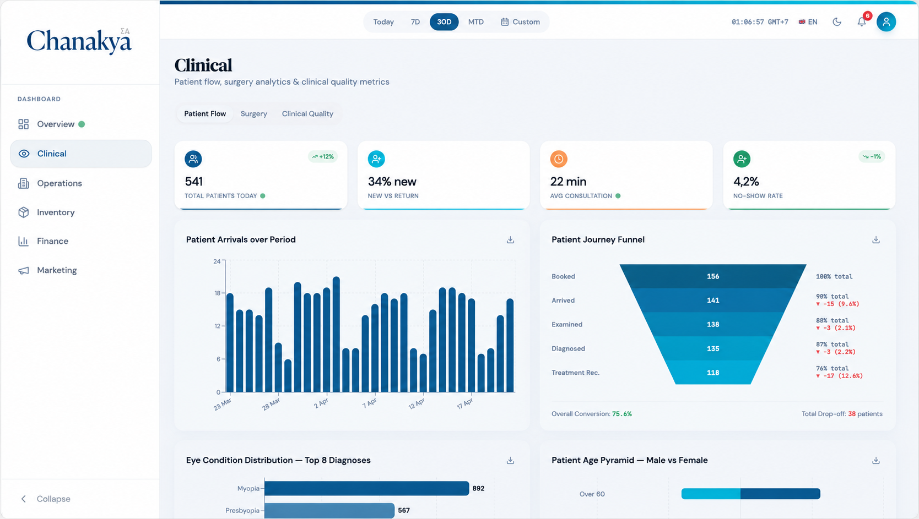The image size is (919, 519).
Task: Click the Treatment Rec. funnel segment 118
Action: (x=713, y=373)
